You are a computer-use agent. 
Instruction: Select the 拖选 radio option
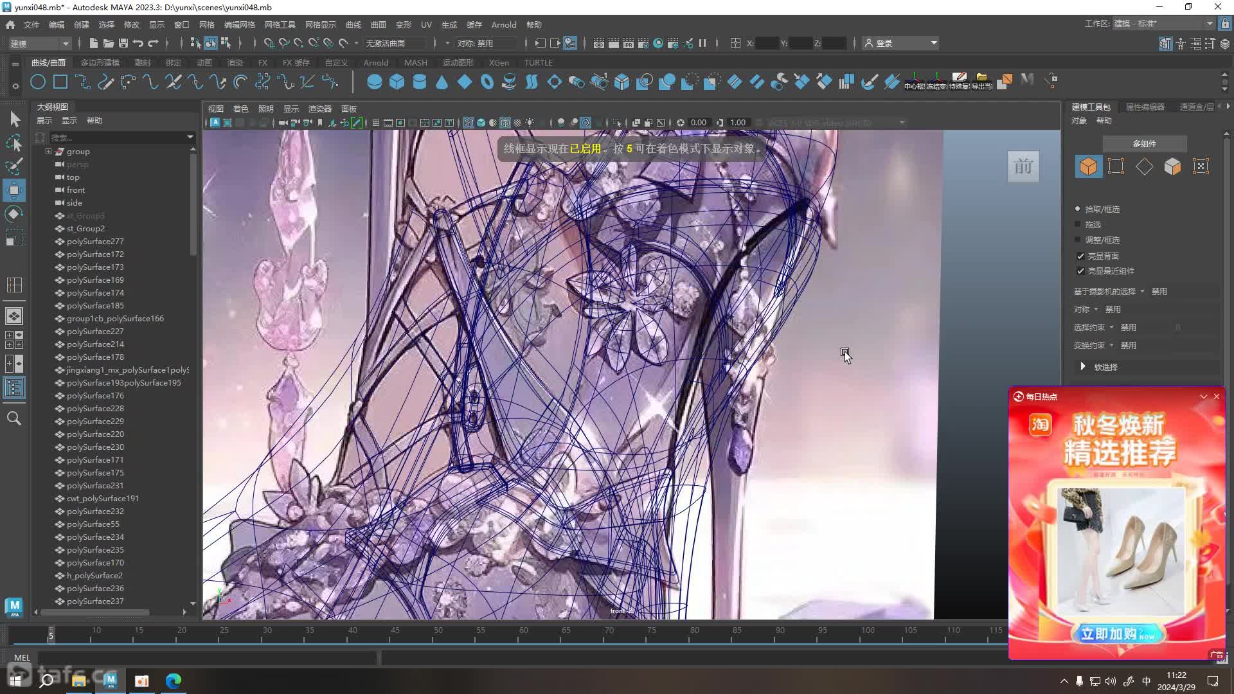[x=1078, y=224]
